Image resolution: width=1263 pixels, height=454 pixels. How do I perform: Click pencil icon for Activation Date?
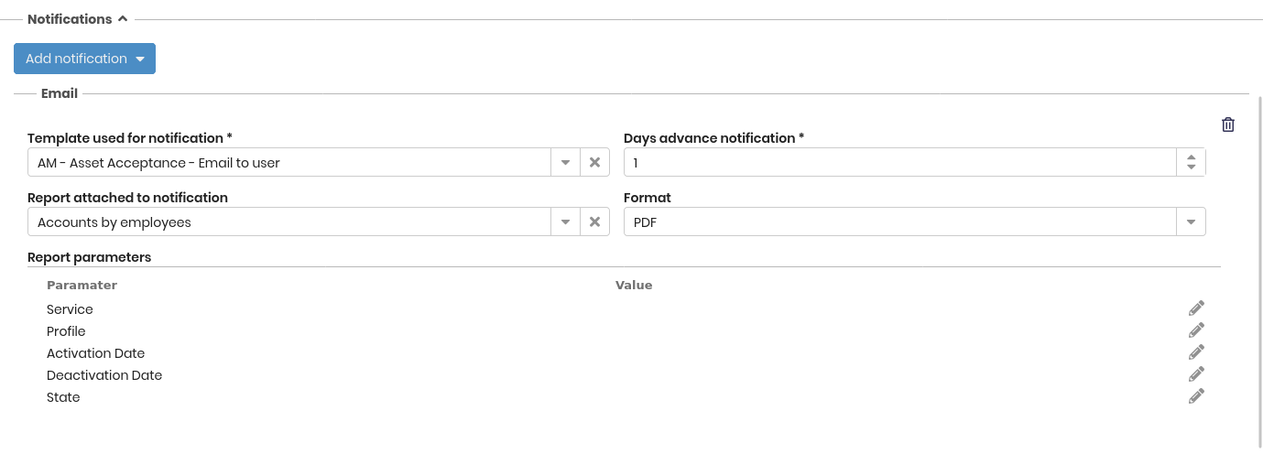(x=1196, y=352)
